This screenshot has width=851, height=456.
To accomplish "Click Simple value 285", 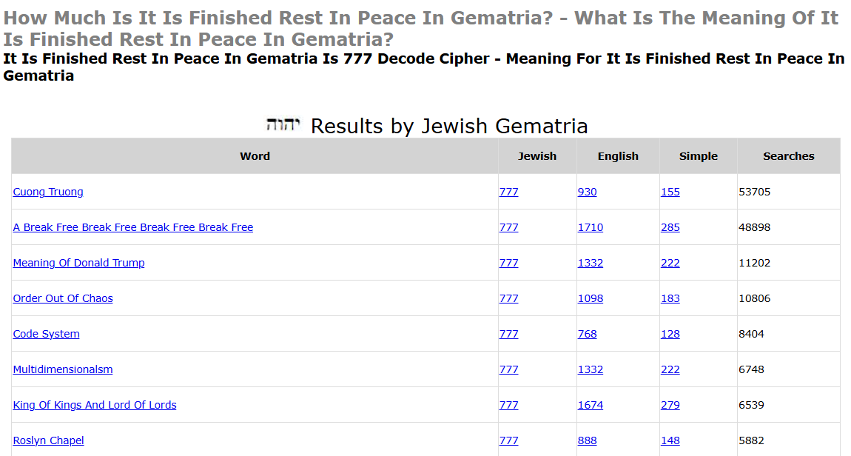I will [x=670, y=227].
